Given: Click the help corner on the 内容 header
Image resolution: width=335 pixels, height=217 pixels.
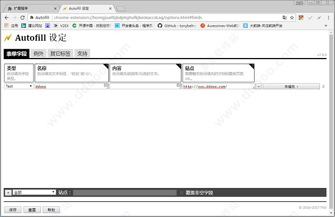Looking at the screenshot, I should click(x=179, y=66).
